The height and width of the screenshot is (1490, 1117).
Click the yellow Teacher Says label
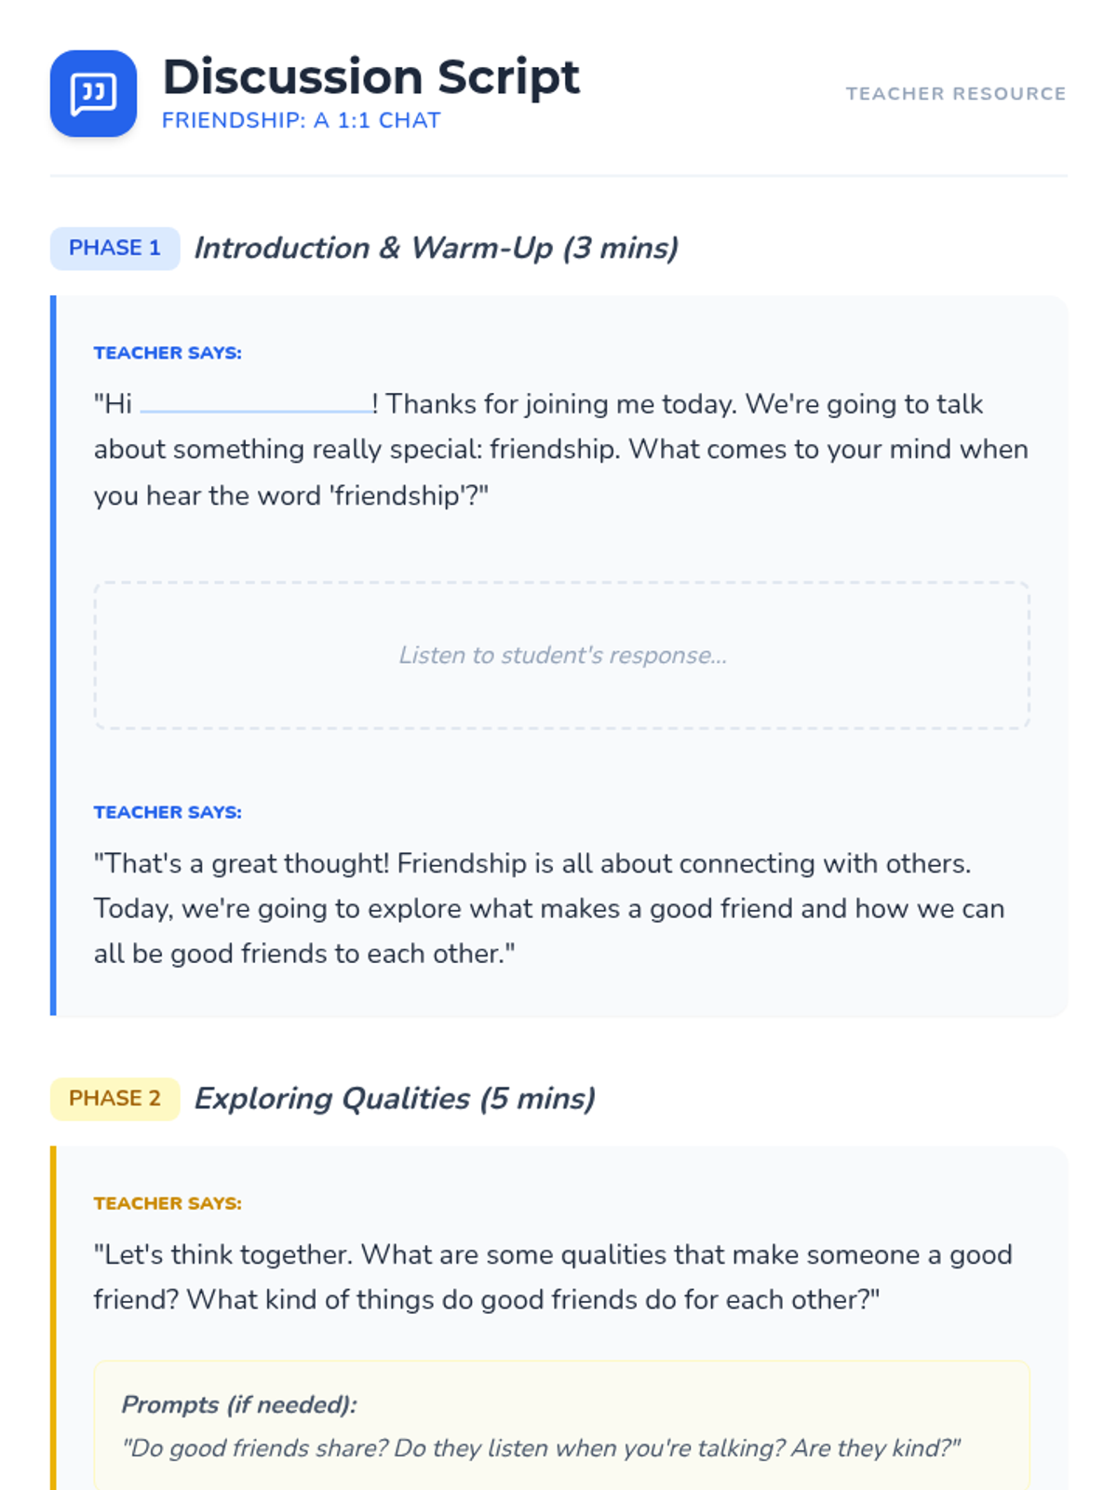point(168,1203)
